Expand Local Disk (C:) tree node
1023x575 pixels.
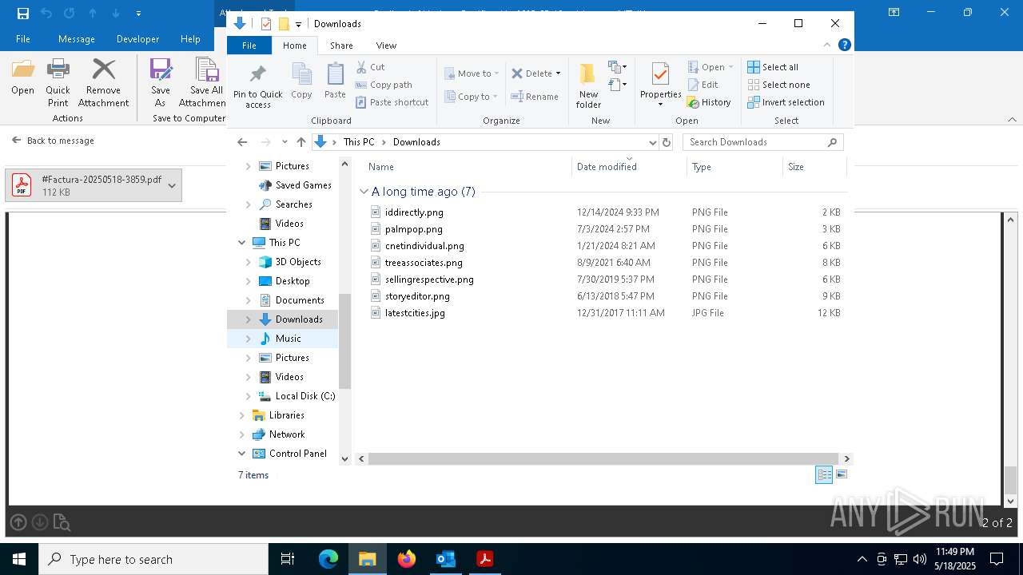248,396
